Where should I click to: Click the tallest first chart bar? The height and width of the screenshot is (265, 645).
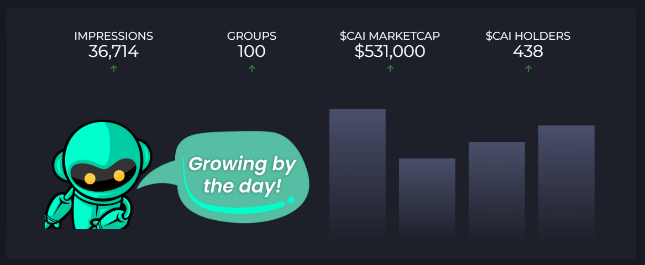point(358,174)
